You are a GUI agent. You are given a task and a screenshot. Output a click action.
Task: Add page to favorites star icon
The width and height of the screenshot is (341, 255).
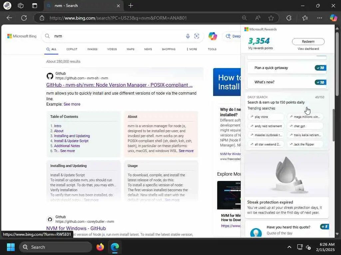click(x=271, y=18)
